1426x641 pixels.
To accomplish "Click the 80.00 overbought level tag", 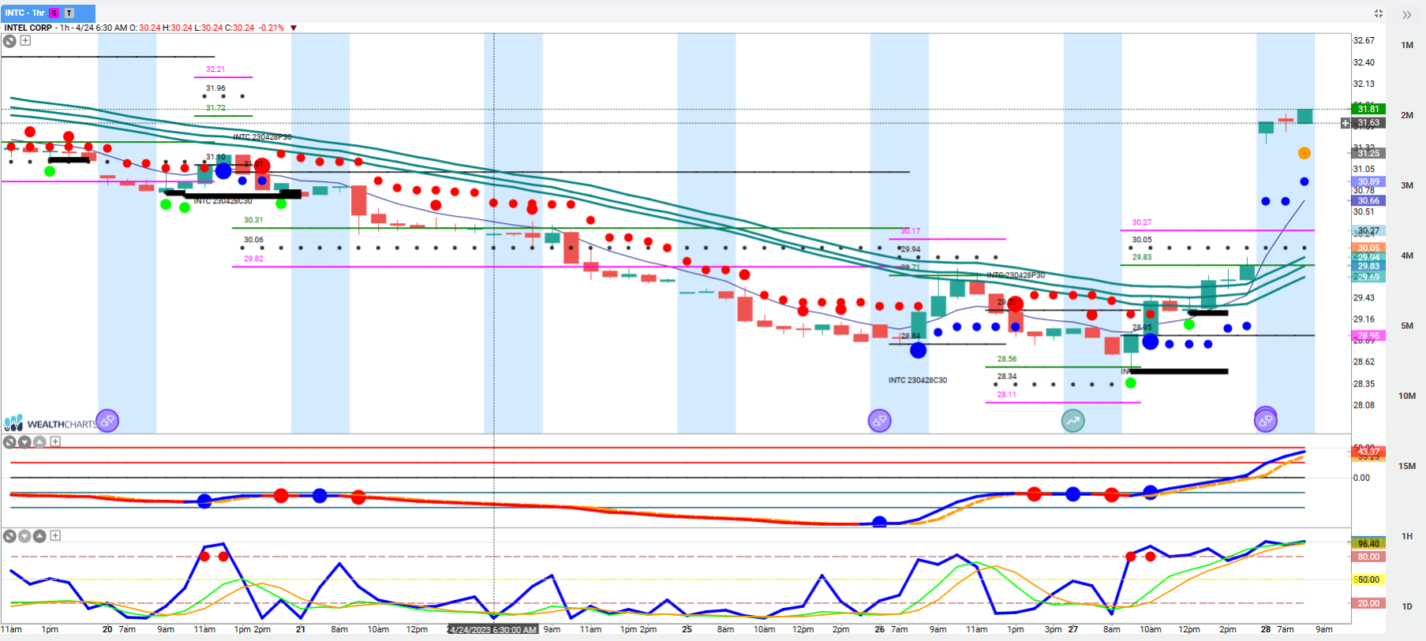I will (x=1368, y=557).
